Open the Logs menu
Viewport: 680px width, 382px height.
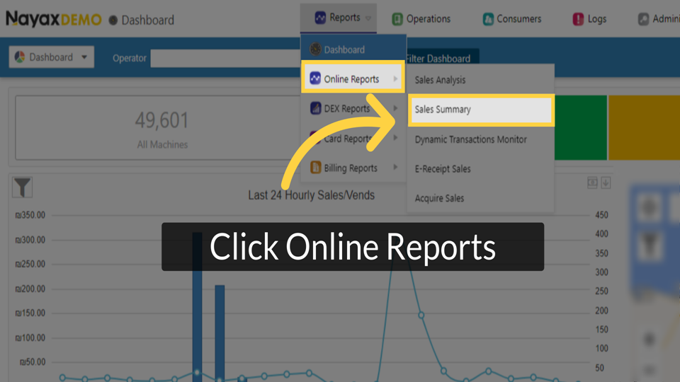click(589, 18)
